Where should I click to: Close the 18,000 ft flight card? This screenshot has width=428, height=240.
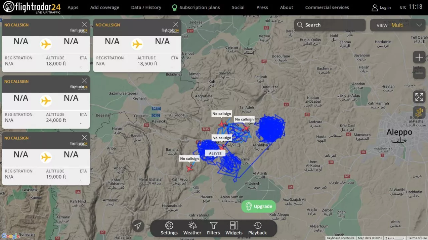tap(84, 25)
